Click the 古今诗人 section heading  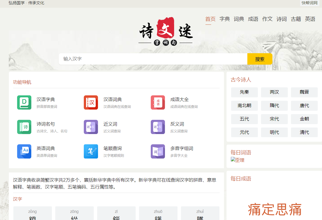(x=241, y=80)
